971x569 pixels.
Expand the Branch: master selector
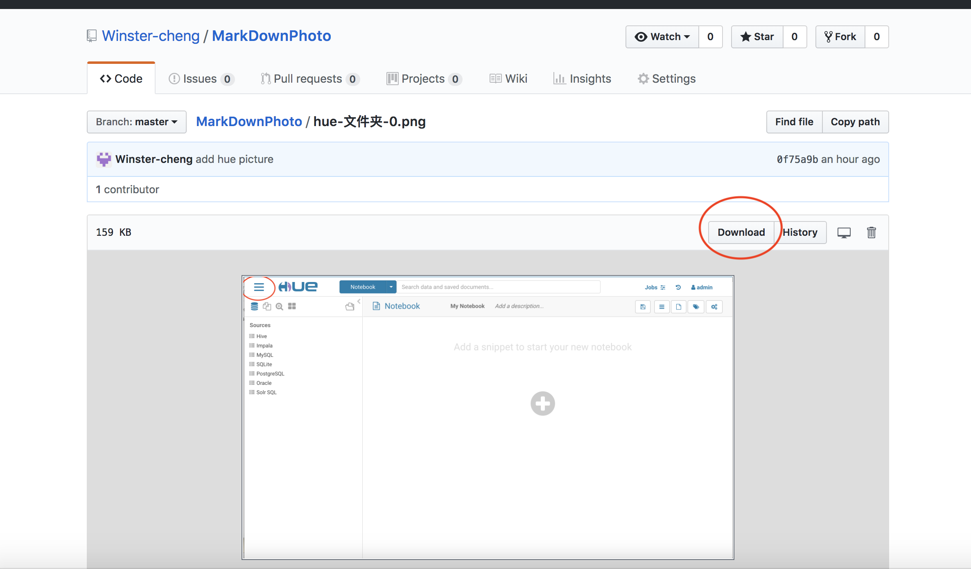point(137,122)
